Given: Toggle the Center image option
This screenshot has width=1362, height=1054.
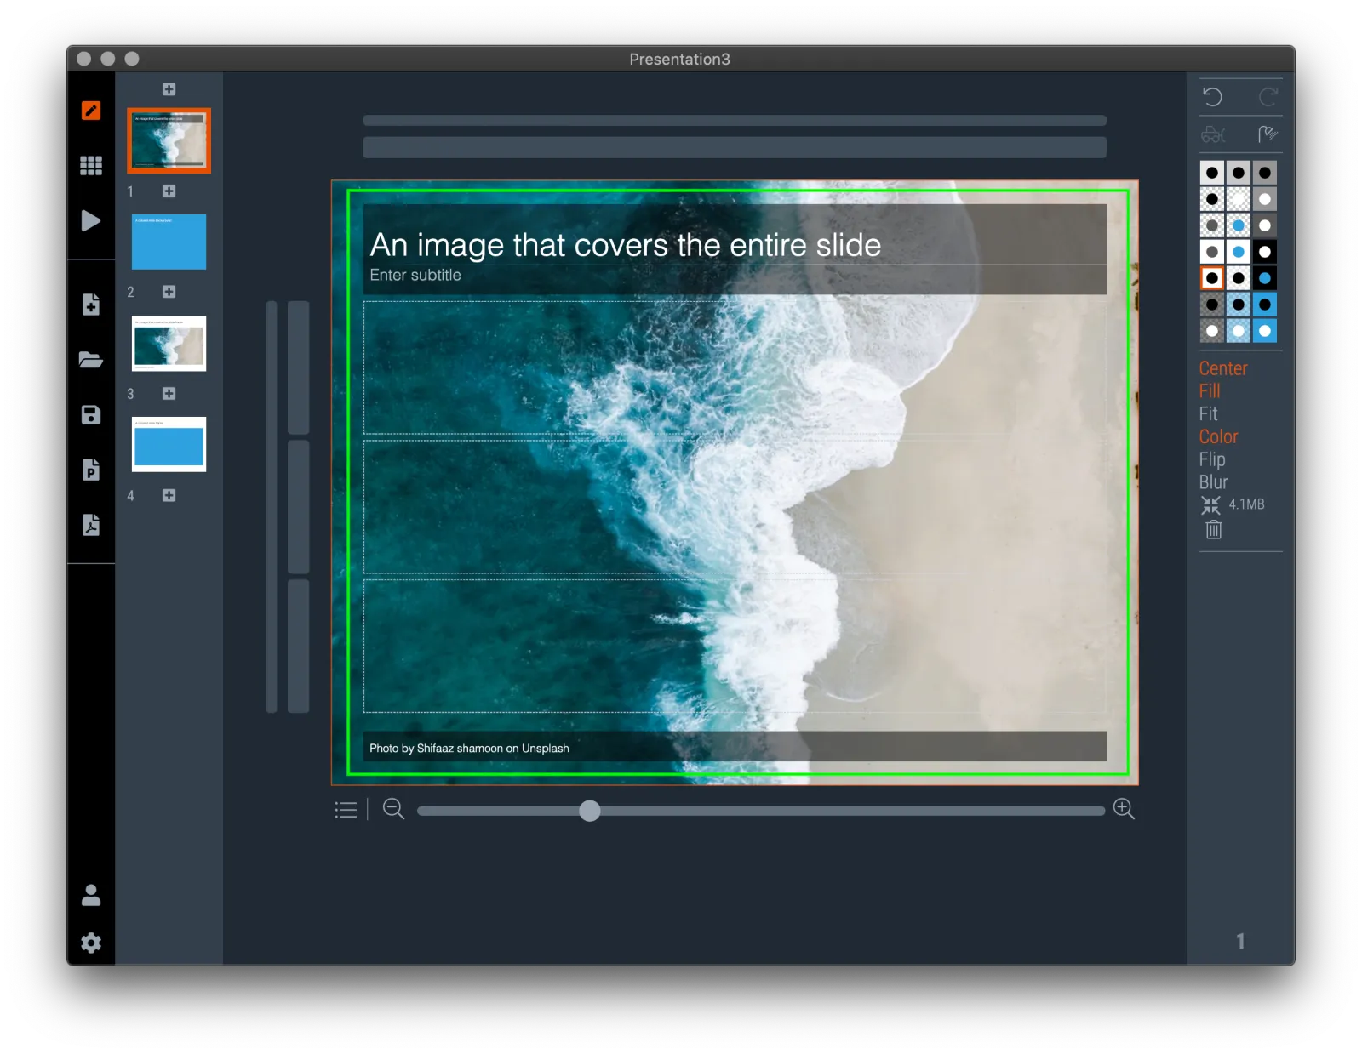Looking at the screenshot, I should (1223, 368).
